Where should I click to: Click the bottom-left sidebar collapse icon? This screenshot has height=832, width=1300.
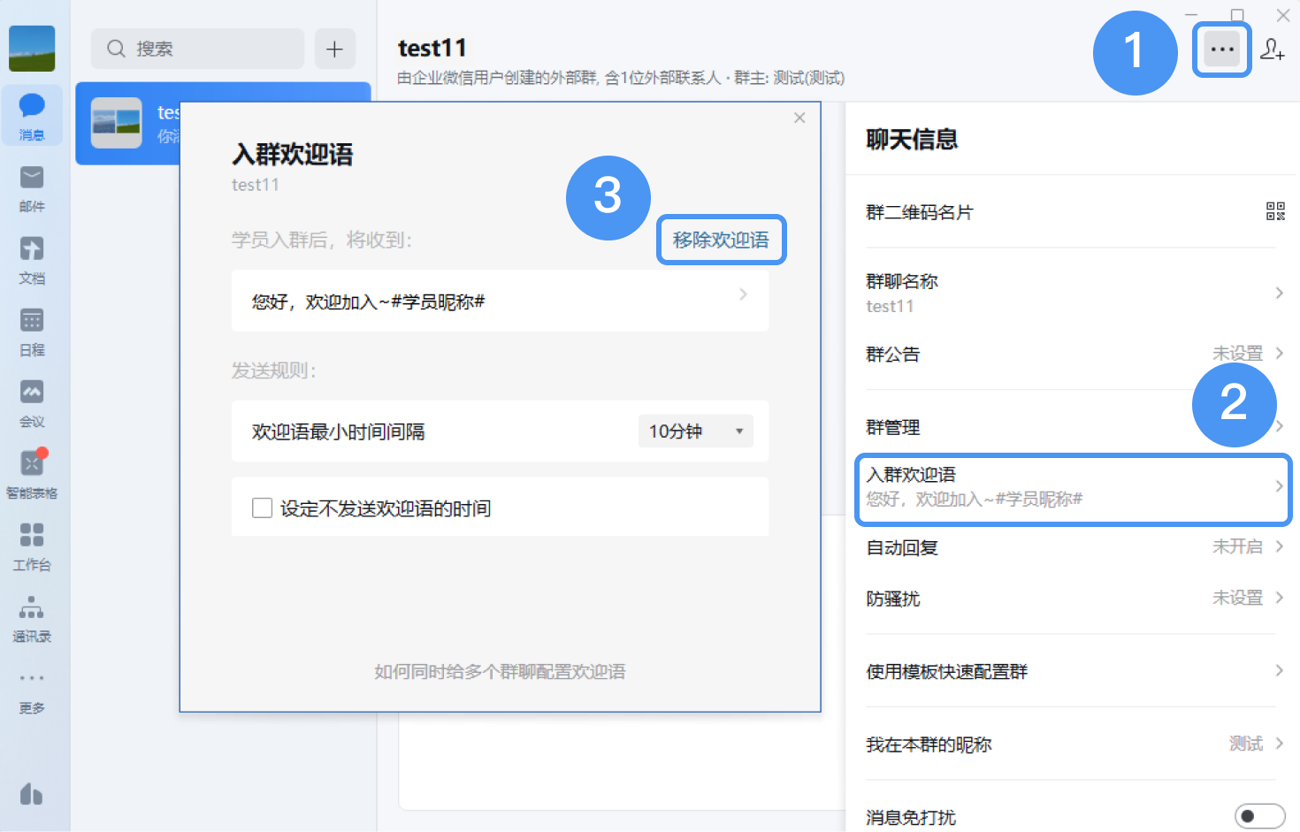(x=32, y=794)
